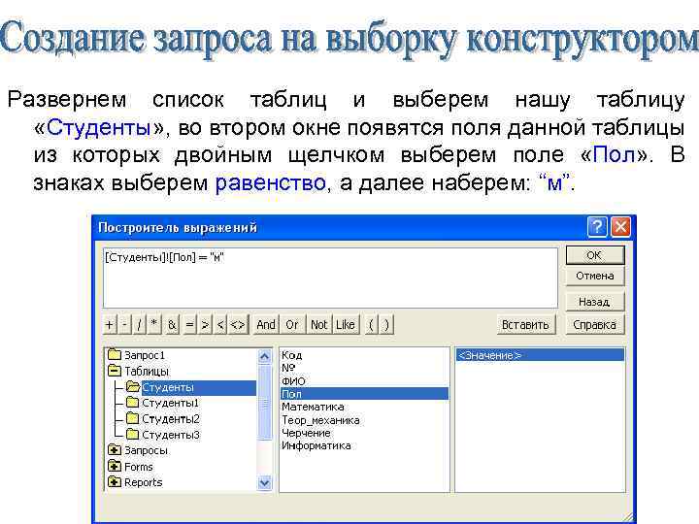Click the Отмена cancel button
699x524 pixels.
click(x=595, y=277)
